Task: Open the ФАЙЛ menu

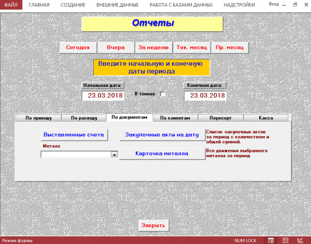Action: point(11,5)
